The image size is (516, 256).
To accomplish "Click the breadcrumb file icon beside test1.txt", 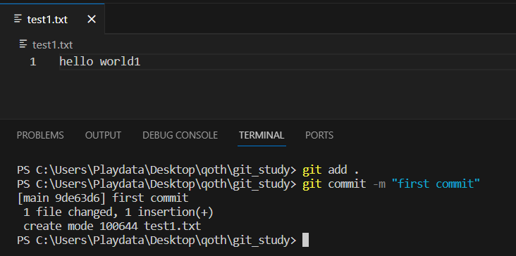I will coord(23,44).
